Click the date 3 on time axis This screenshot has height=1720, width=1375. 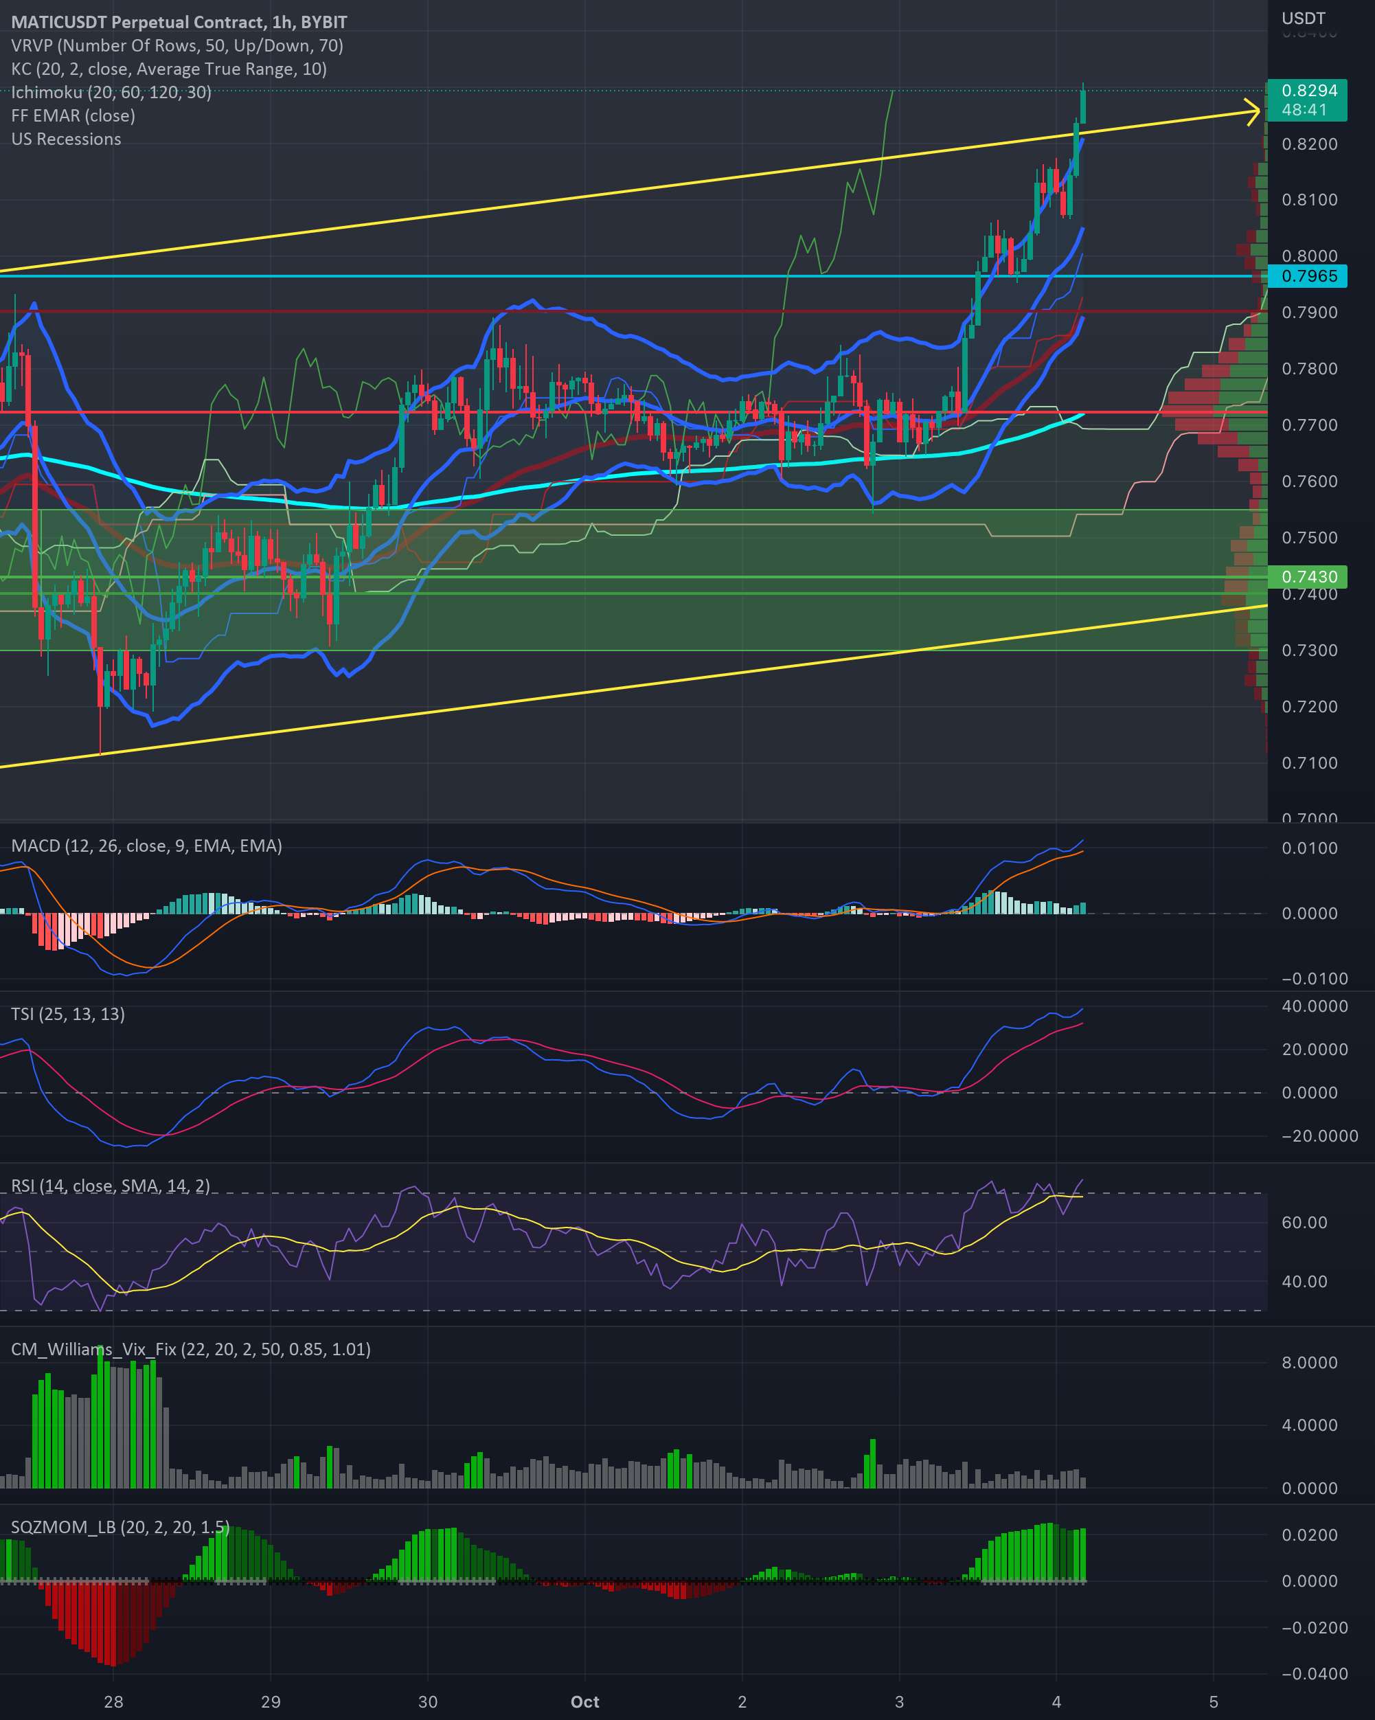(899, 1701)
